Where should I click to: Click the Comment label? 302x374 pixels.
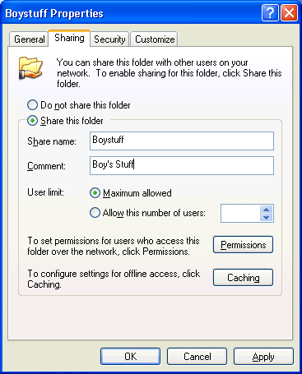[46, 166]
